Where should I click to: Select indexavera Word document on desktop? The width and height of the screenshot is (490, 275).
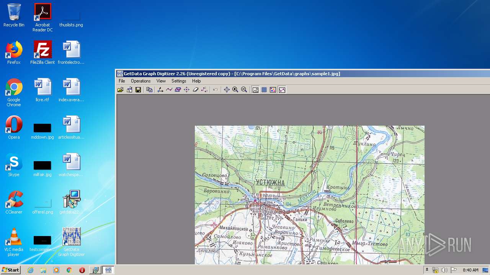pyautogui.click(x=71, y=90)
